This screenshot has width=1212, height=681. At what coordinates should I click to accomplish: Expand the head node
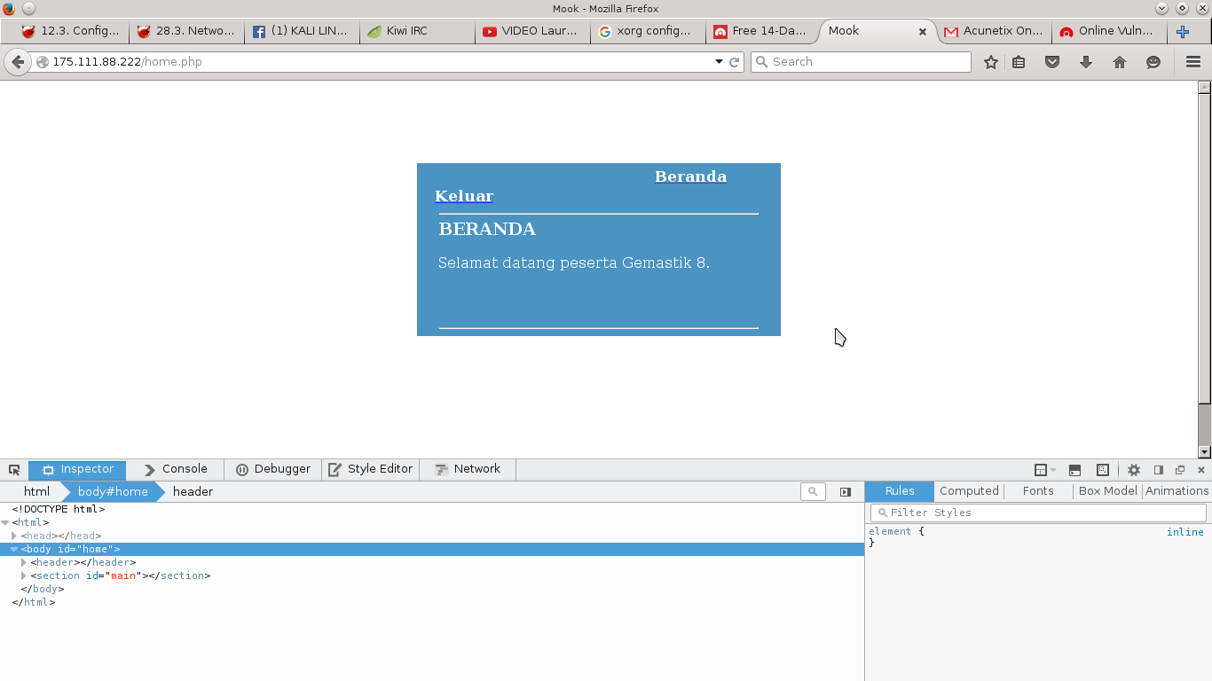pos(14,536)
